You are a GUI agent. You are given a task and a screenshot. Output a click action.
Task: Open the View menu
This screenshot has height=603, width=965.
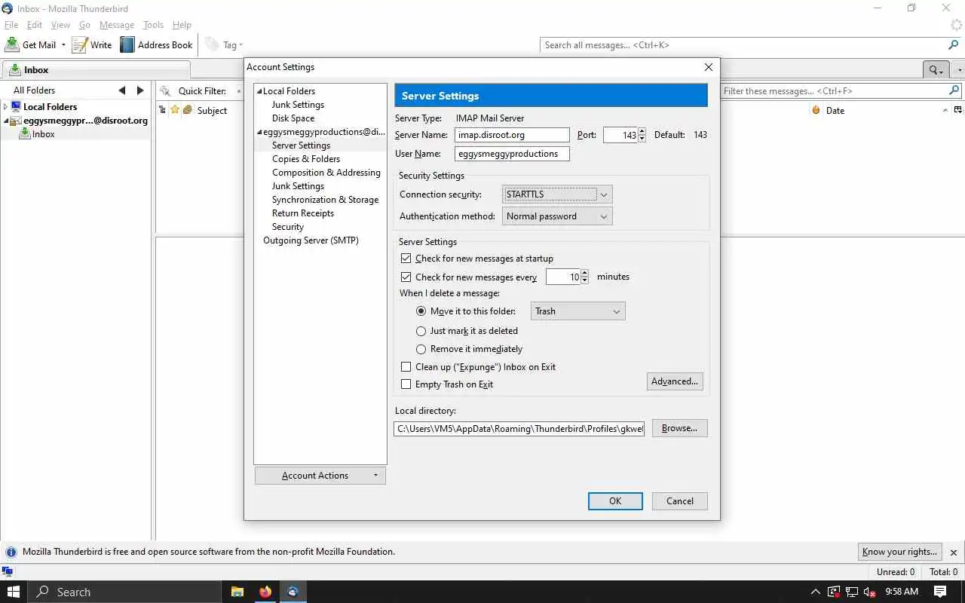tap(60, 25)
